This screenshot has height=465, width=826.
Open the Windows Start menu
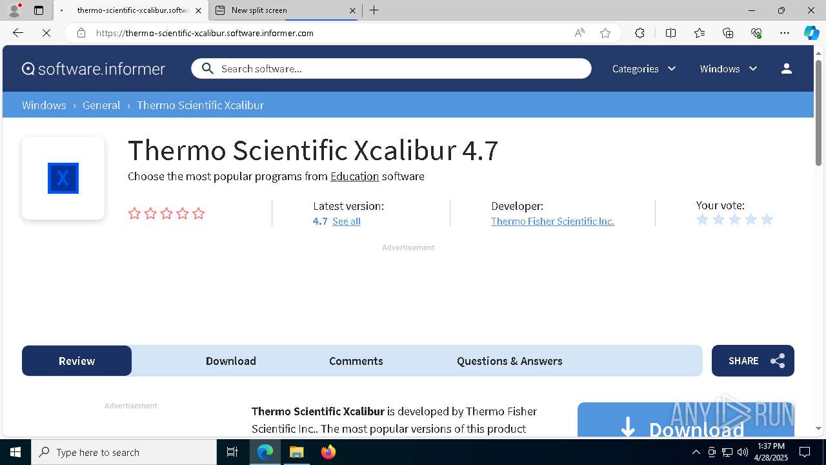(15, 452)
